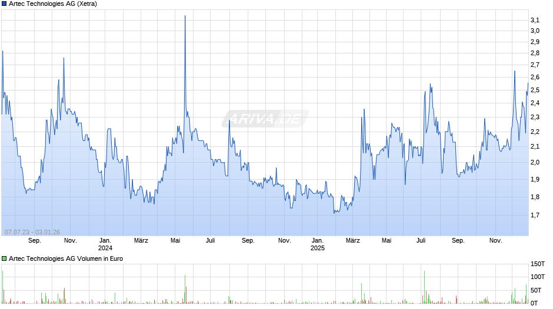Select the chart title Artec Technologies AG (Xetra)
This screenshot has height=309, width=553.
53,4
